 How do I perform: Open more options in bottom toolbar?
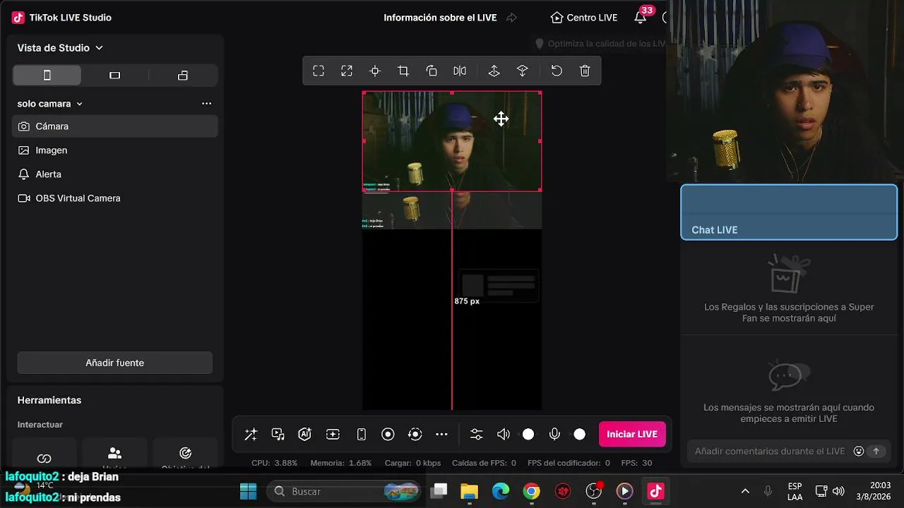click(x=442, y=435)
